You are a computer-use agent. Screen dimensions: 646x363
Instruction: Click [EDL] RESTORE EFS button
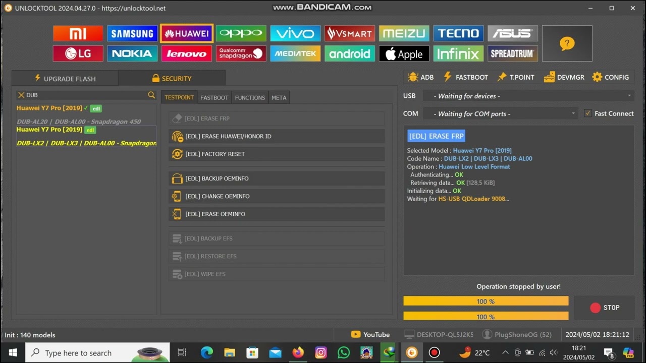(x=277, y=256)
